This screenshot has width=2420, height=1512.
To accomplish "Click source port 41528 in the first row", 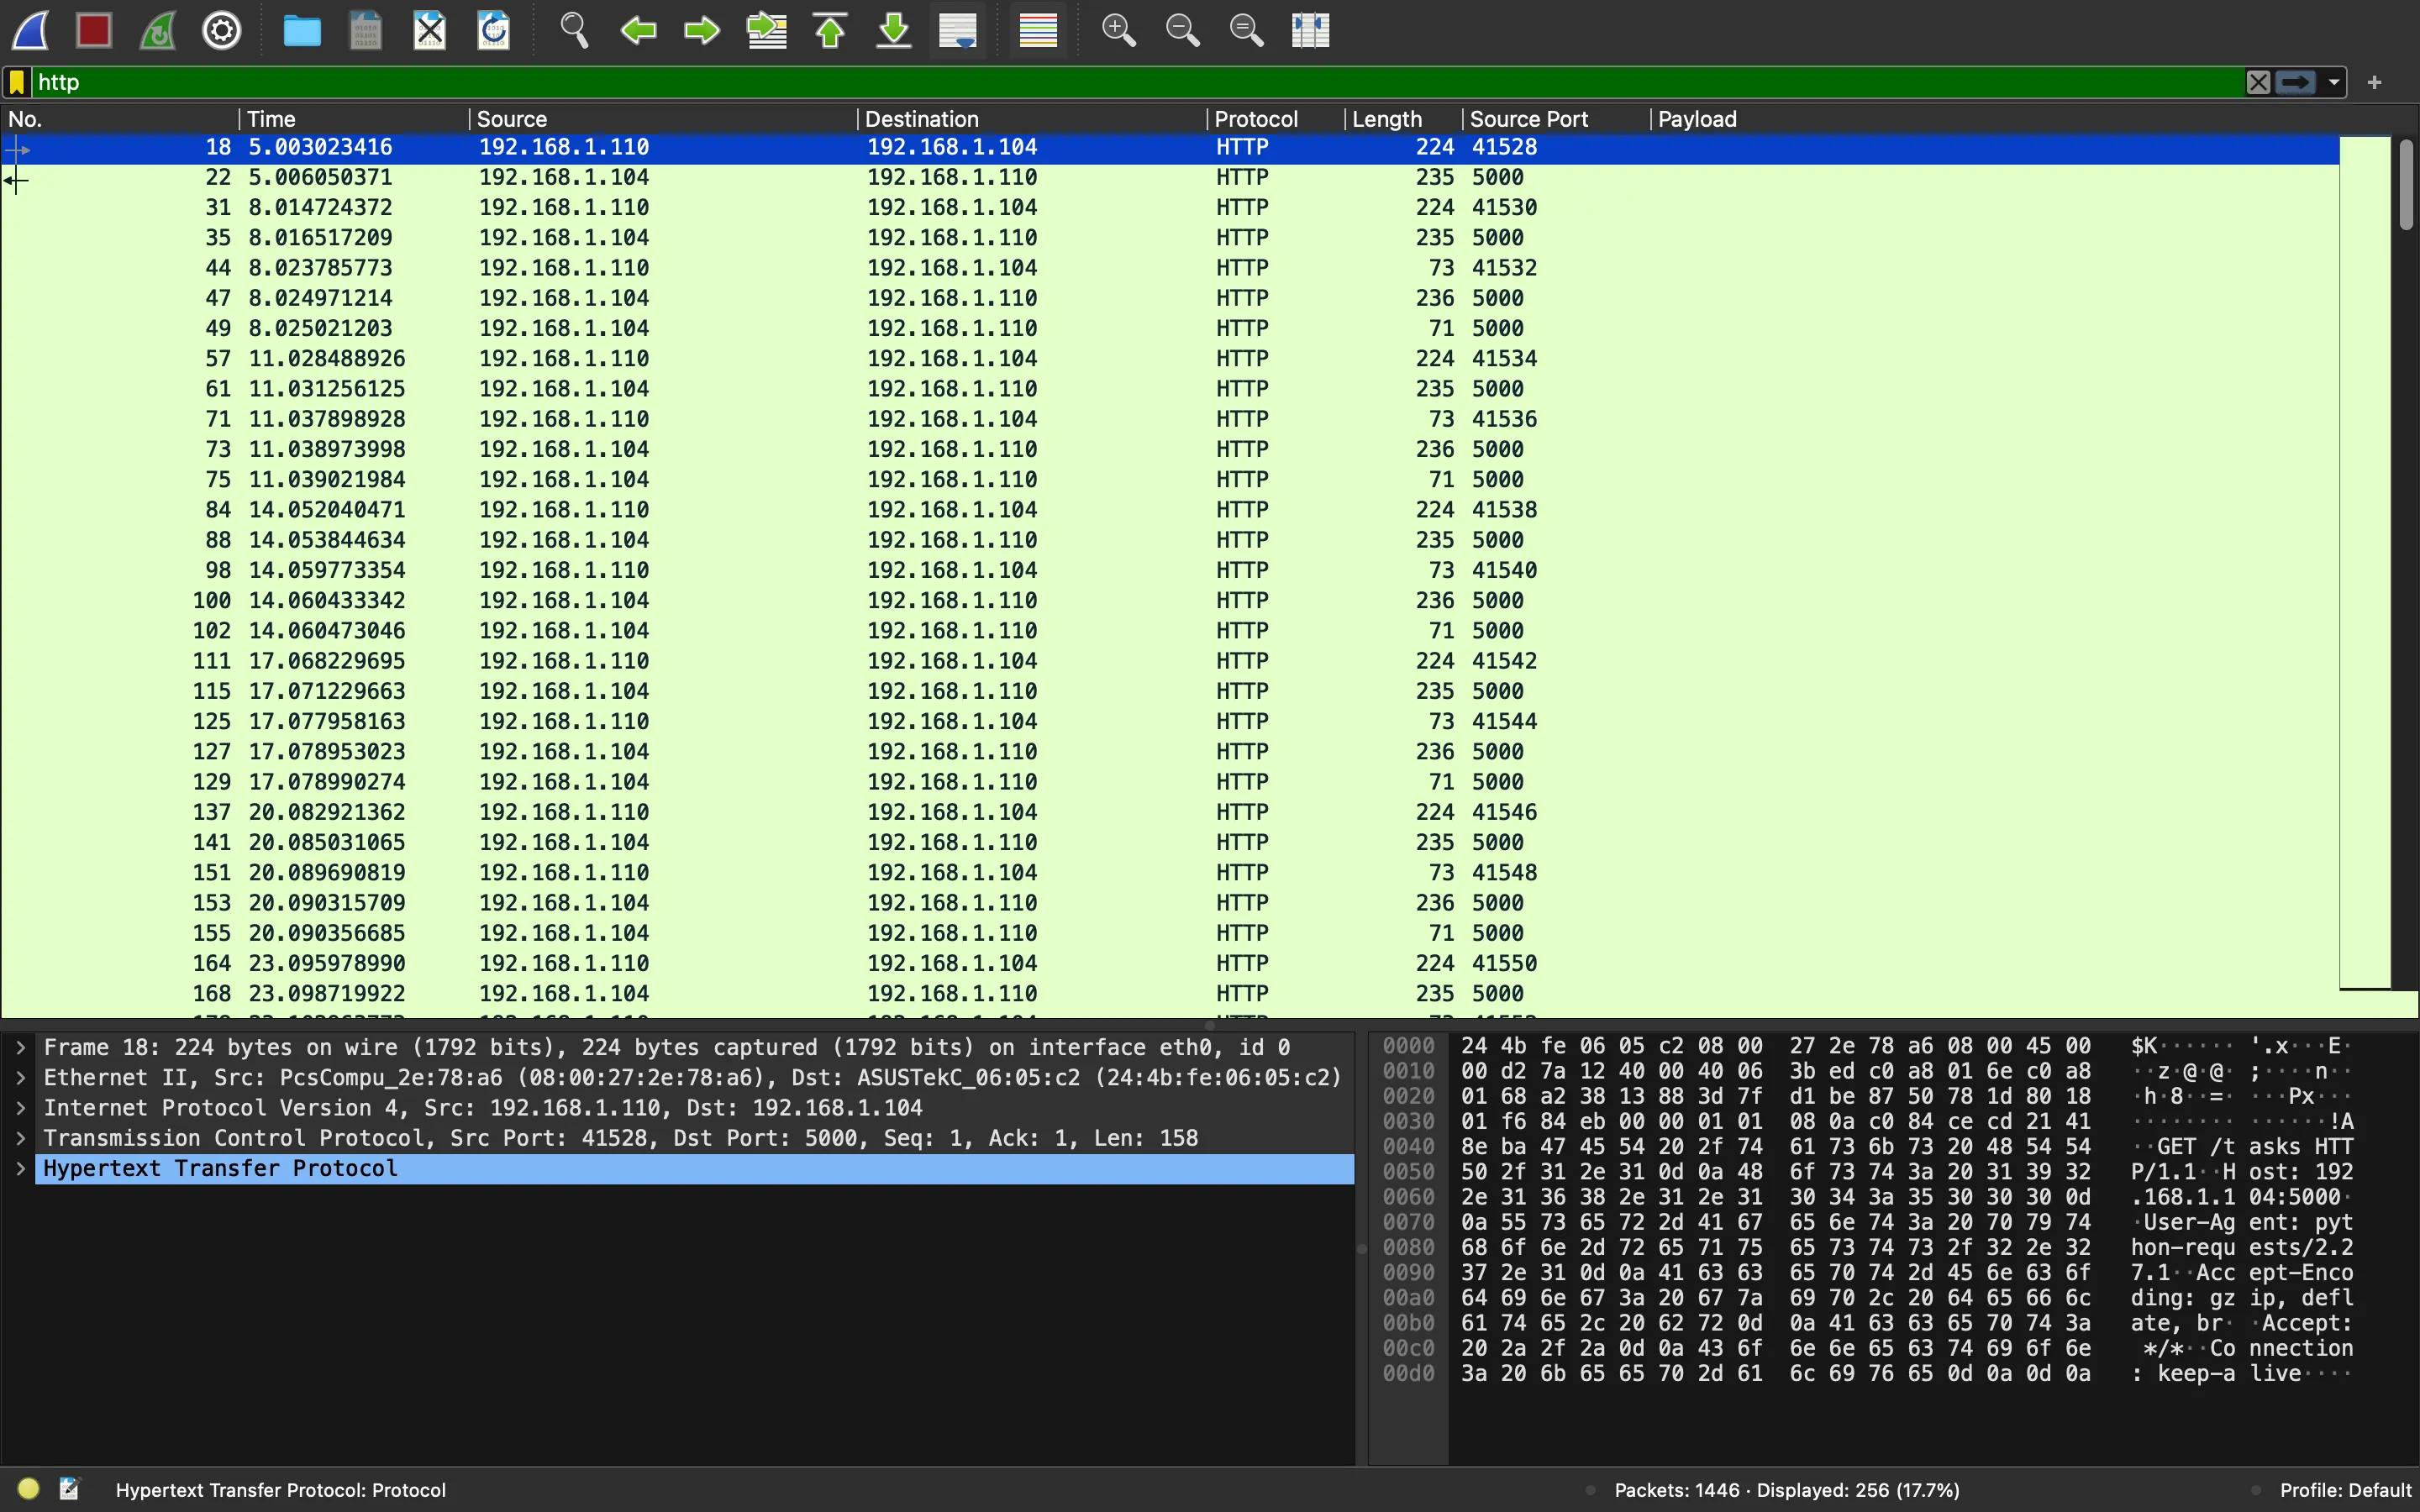I will pos(1504,147).
